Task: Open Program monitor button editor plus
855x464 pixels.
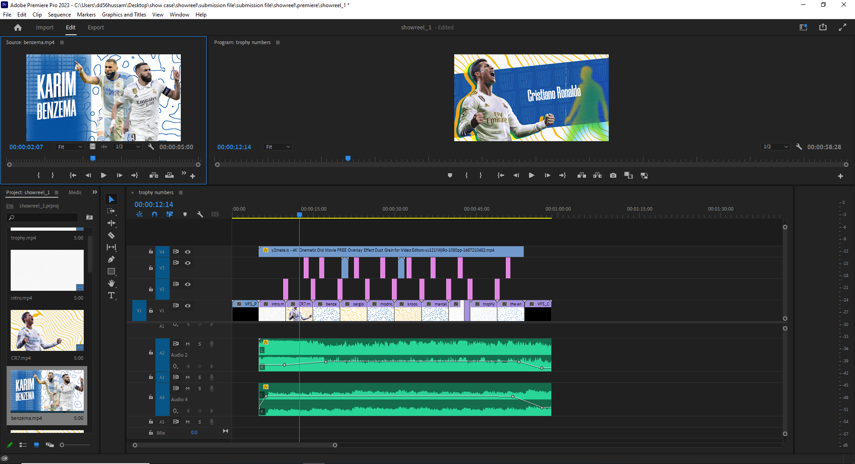Action: pyautogui.click(x=840, y=176)
